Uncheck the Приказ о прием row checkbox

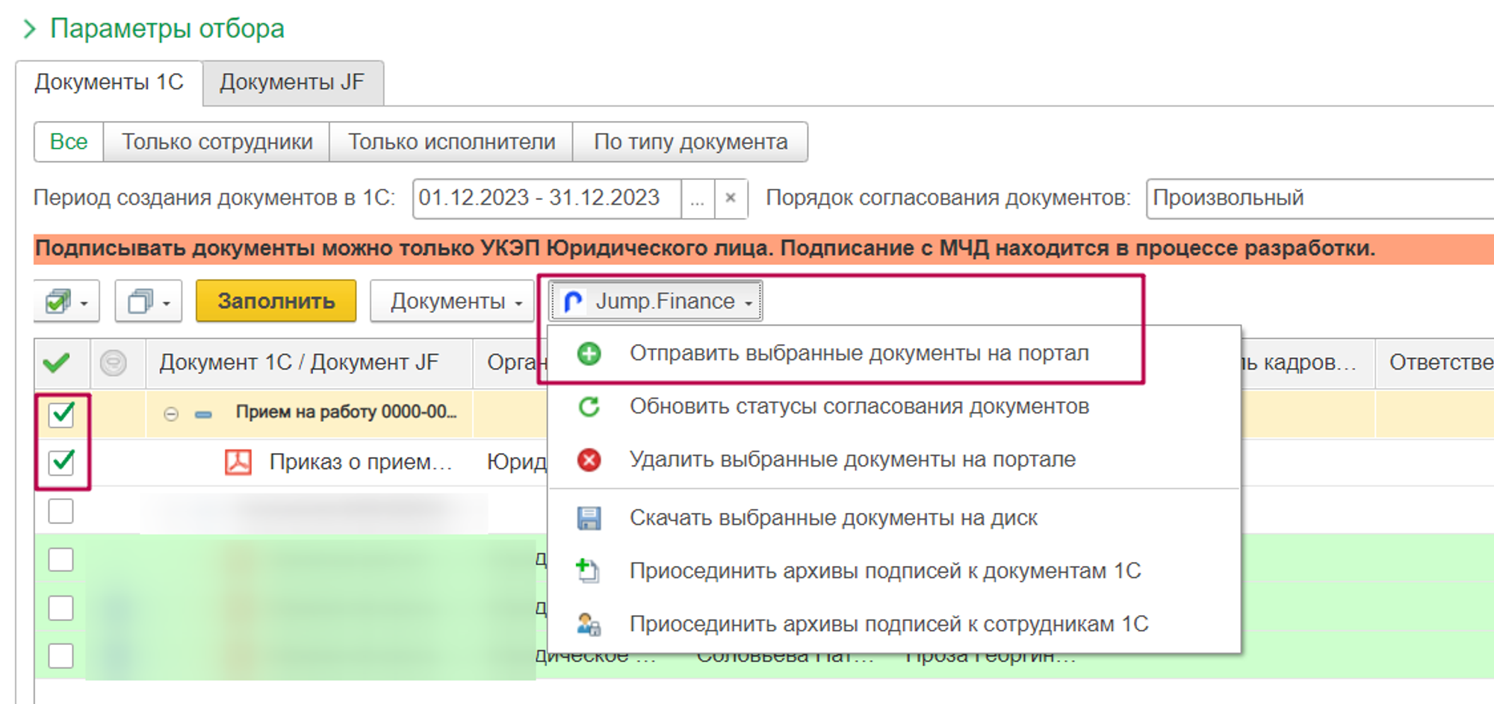61,462
